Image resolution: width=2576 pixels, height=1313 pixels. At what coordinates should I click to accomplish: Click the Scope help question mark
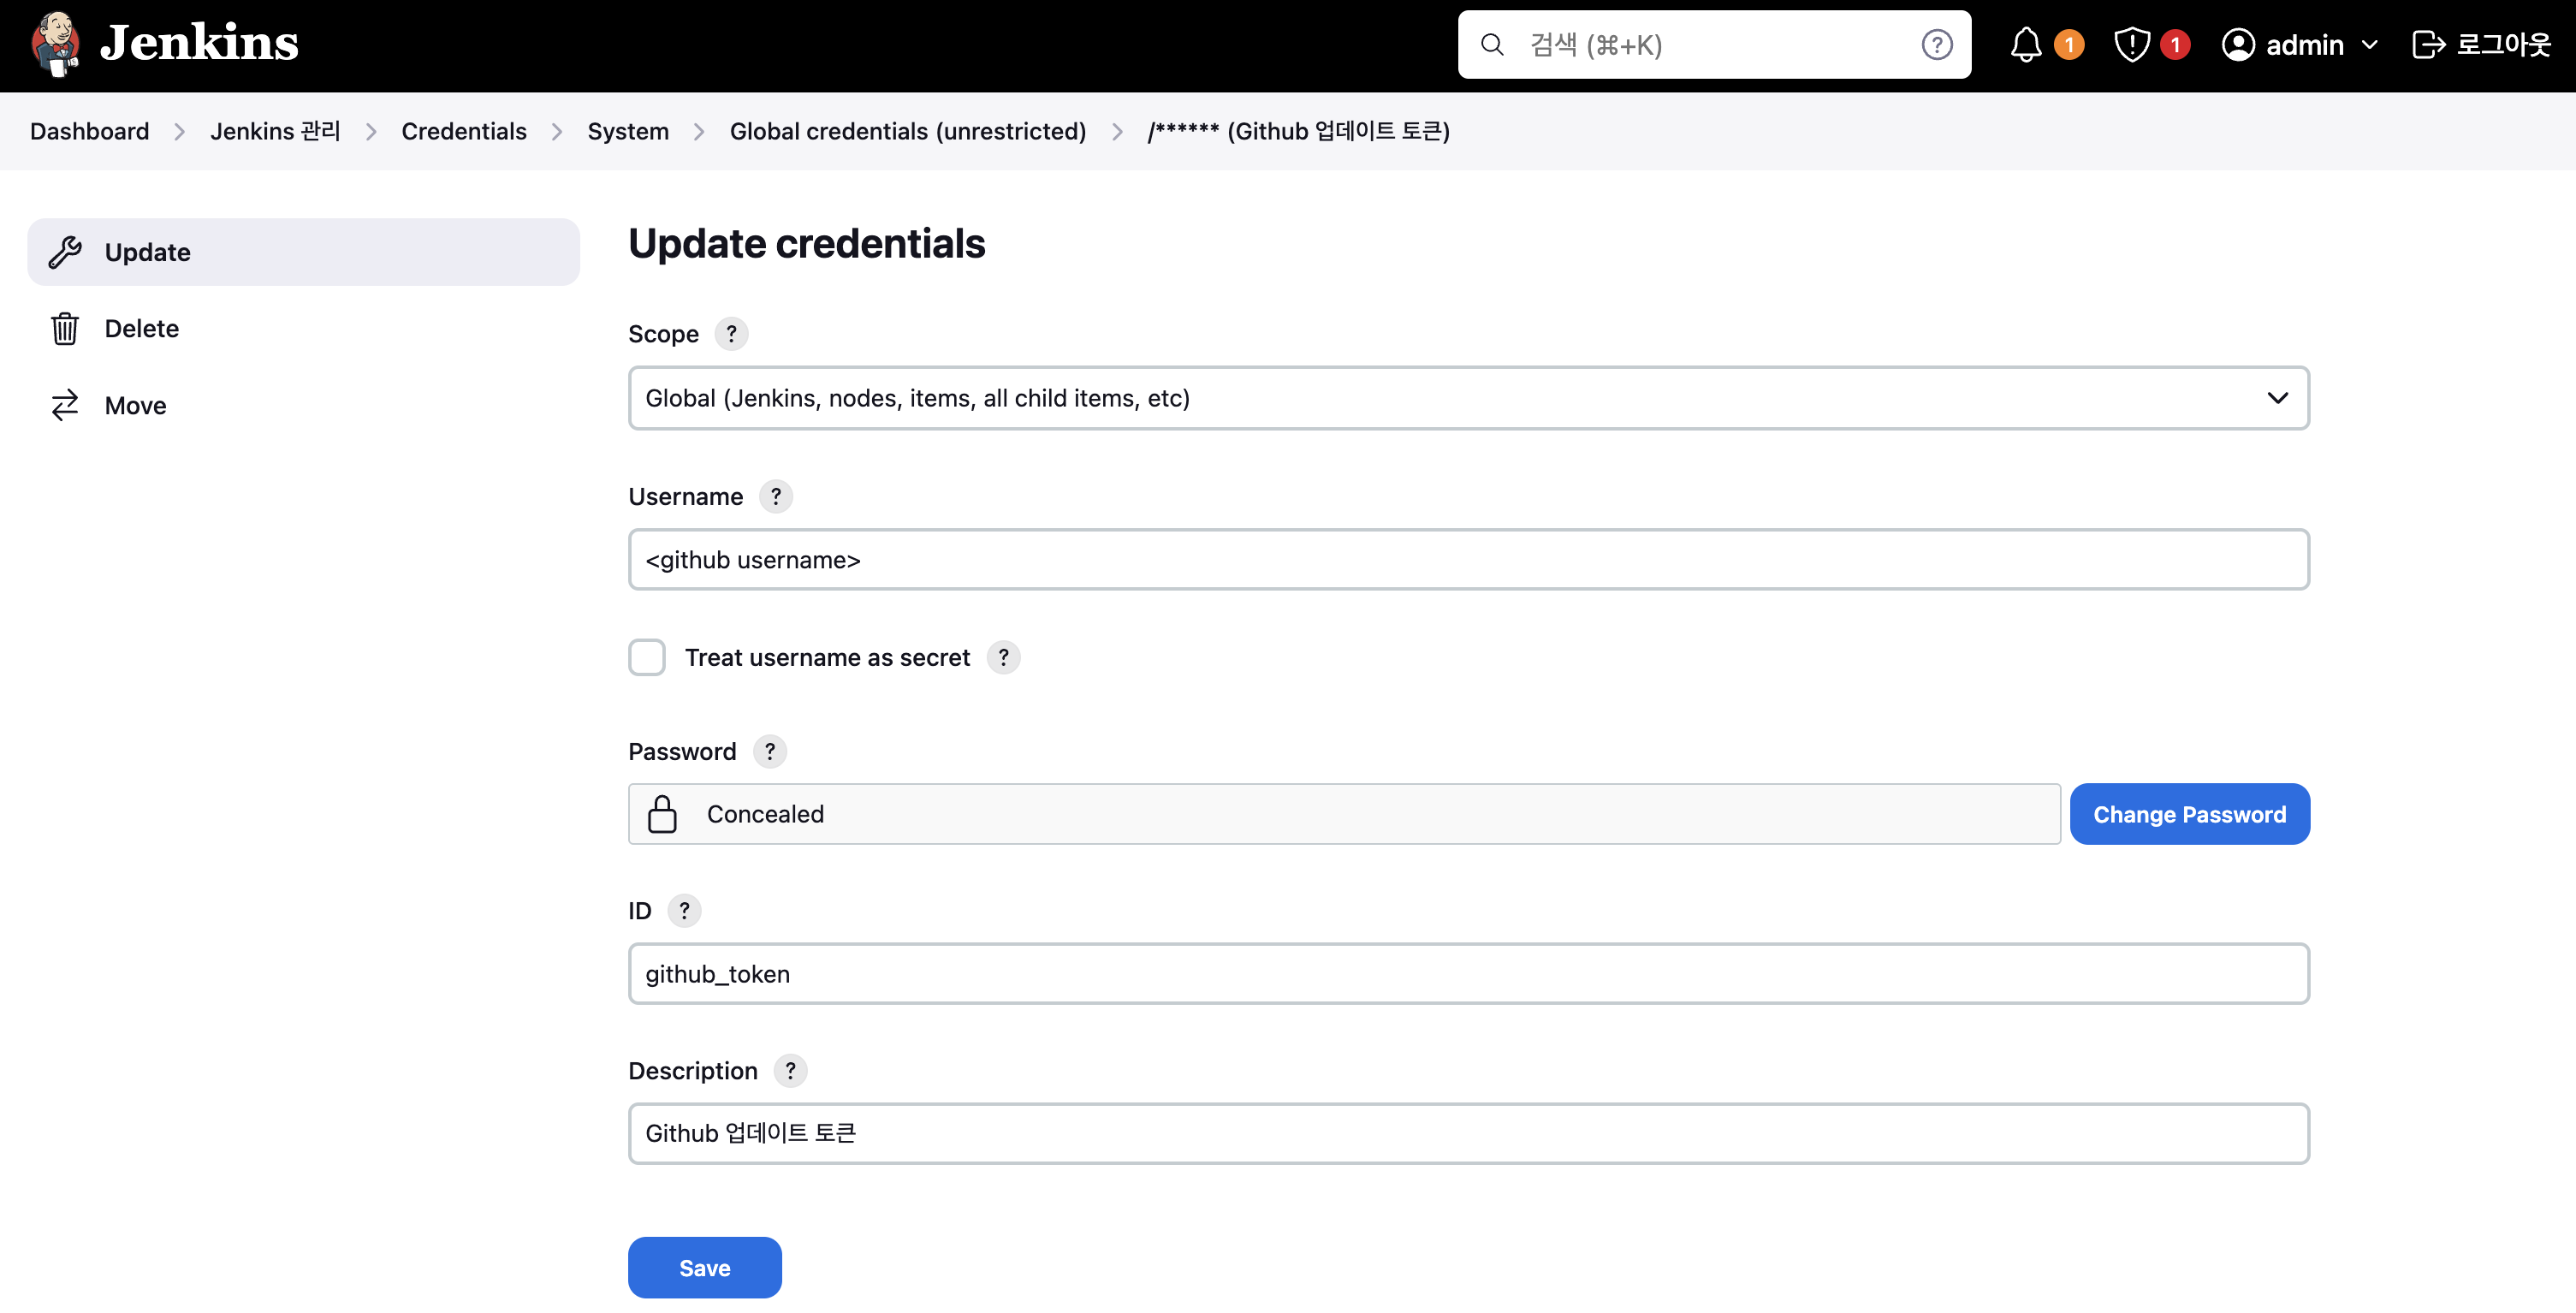(731, 334)
